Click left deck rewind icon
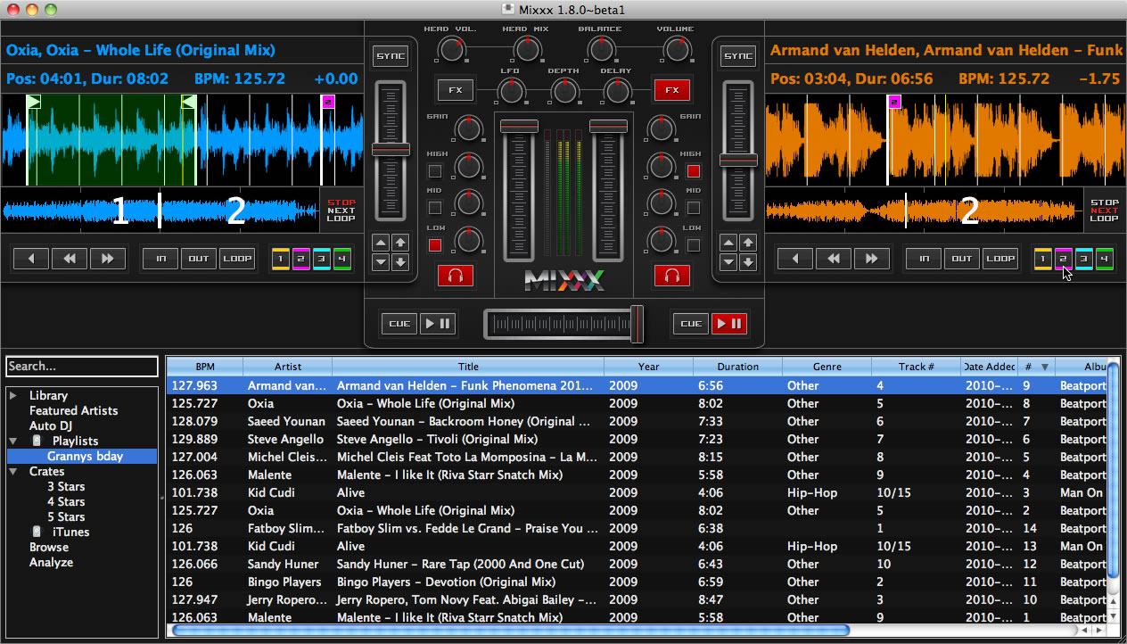The image size is (1127, 644). click(70, 259)
